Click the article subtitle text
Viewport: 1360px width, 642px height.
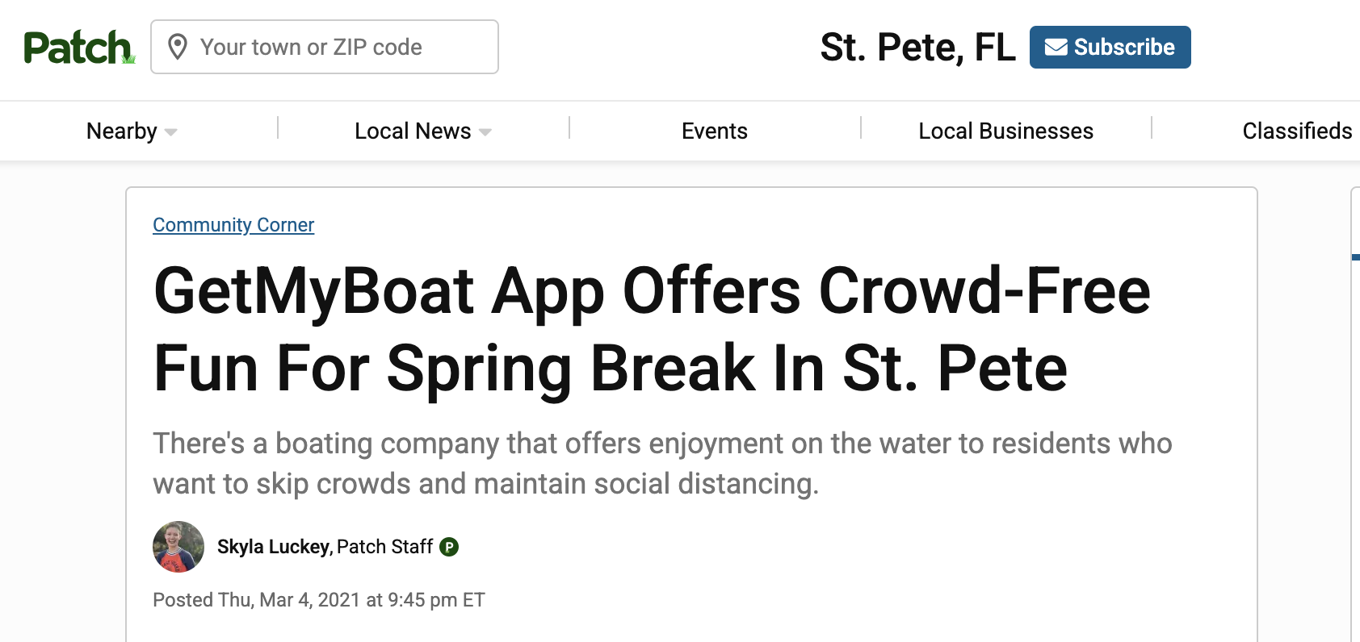662,463
